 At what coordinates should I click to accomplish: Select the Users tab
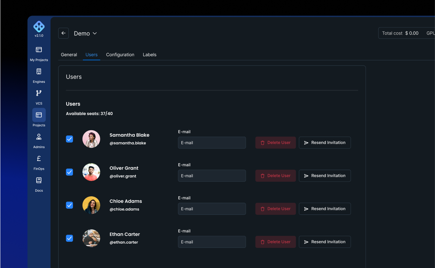coord(92,55)
